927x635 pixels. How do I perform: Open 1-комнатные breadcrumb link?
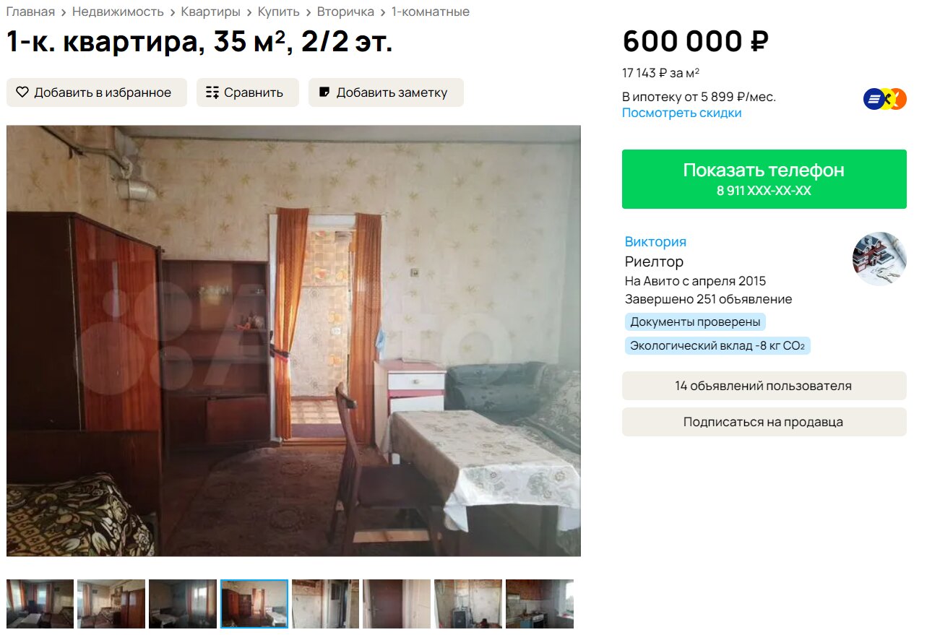click(431, 12)
